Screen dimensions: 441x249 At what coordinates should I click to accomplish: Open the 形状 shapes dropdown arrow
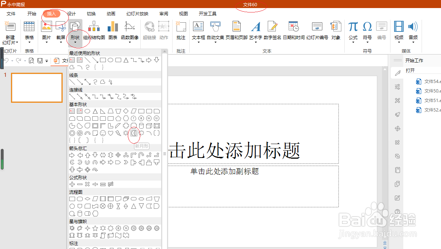point(75,43)
